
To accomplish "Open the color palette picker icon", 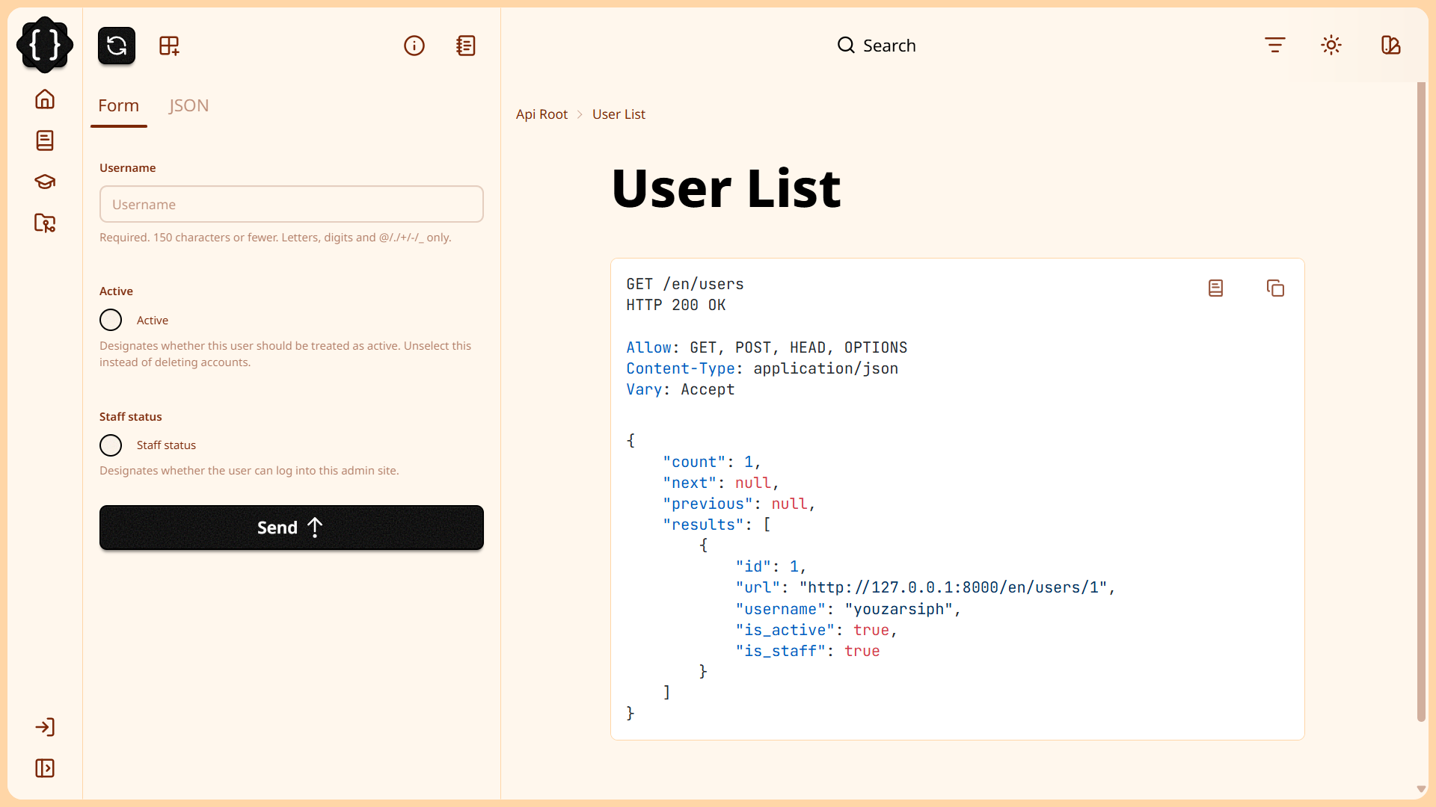I will coord(1391,45).
